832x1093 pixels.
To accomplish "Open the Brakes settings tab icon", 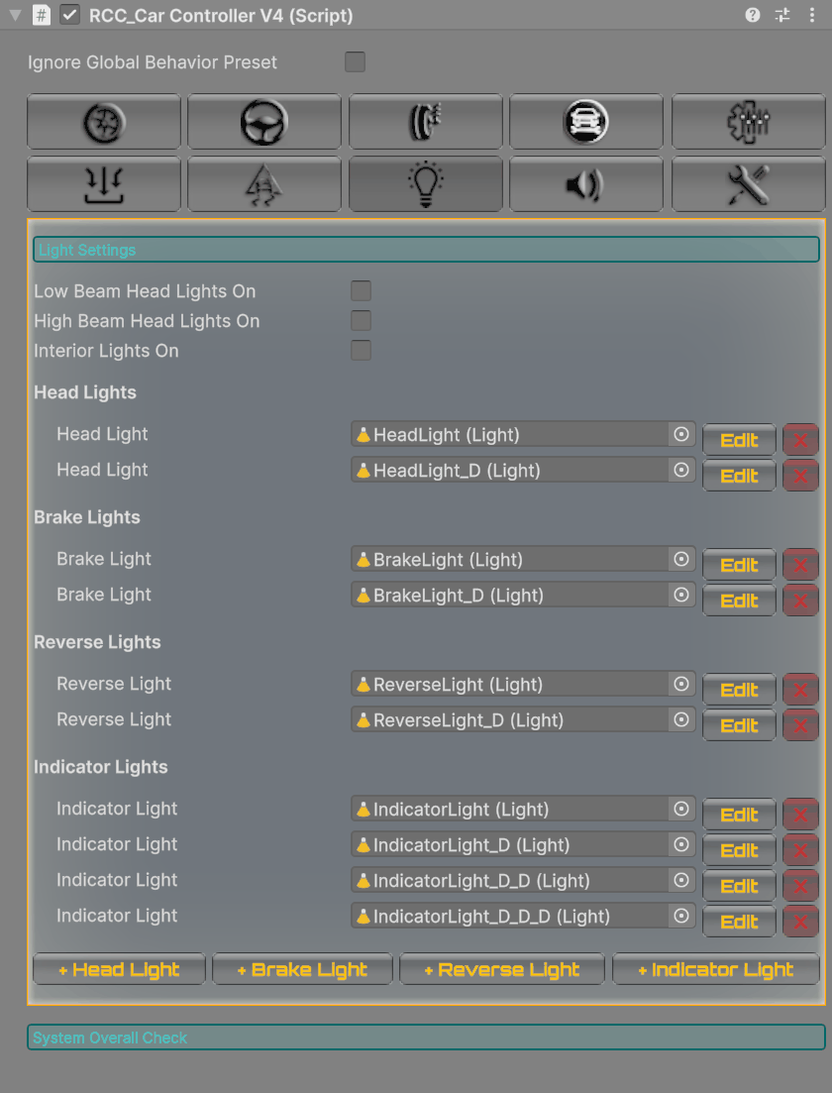I will 425,122.
